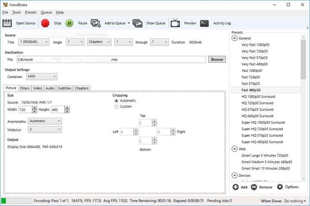310x206 pixels.
Task: Select the Fast 720p30 preset
Action: 250,77
